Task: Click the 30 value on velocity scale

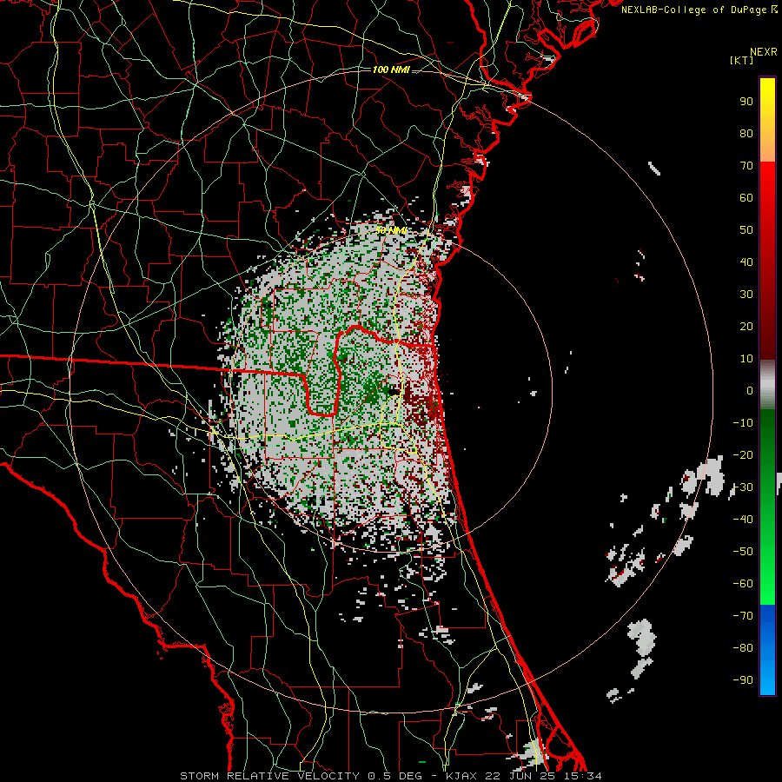Action: (746, 295)
